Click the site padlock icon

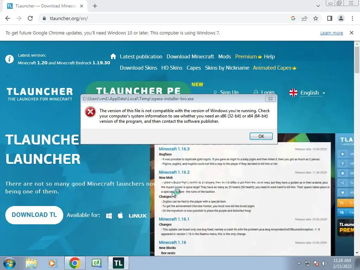point(44,18)
